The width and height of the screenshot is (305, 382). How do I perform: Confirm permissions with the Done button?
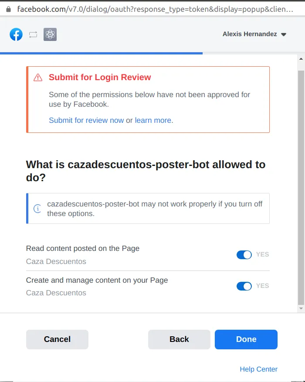tap(246, 339)
